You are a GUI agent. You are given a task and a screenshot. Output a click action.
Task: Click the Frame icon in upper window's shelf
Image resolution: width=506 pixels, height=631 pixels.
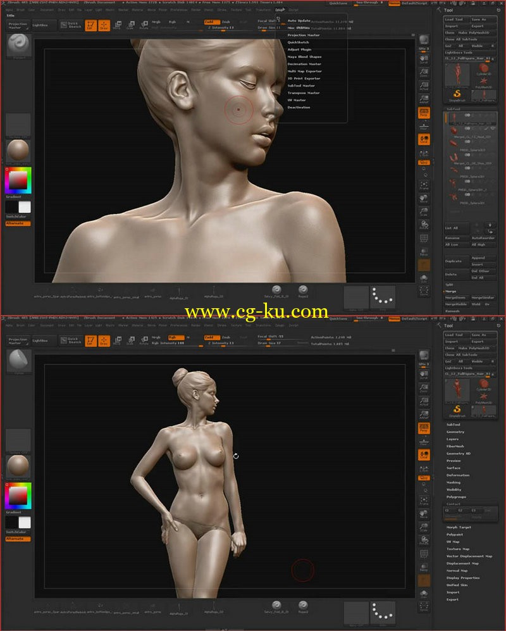[x=424, y=185]
